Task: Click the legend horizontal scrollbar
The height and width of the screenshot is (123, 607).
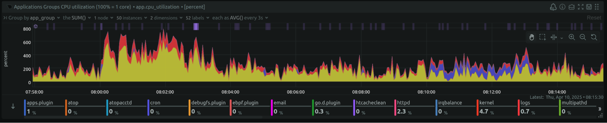Action: coord(143,117)
